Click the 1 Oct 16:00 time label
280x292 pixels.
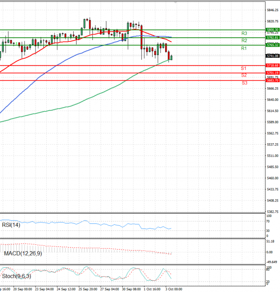pos(152,289)
